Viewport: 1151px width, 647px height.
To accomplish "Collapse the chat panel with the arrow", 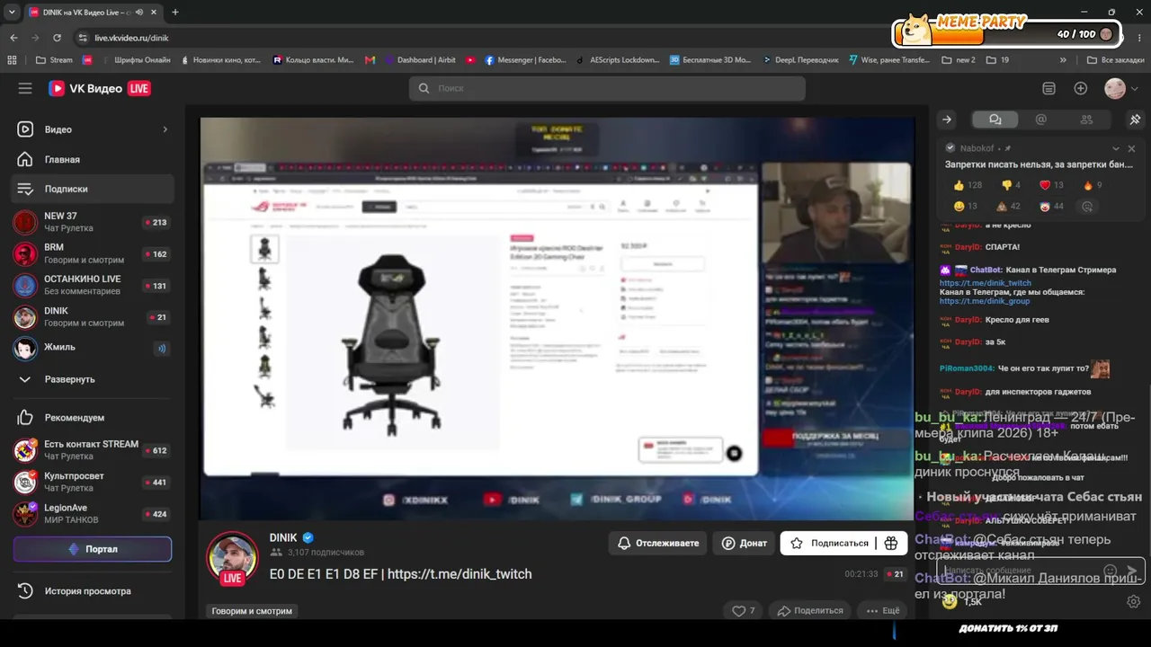I will click(947, 120).
